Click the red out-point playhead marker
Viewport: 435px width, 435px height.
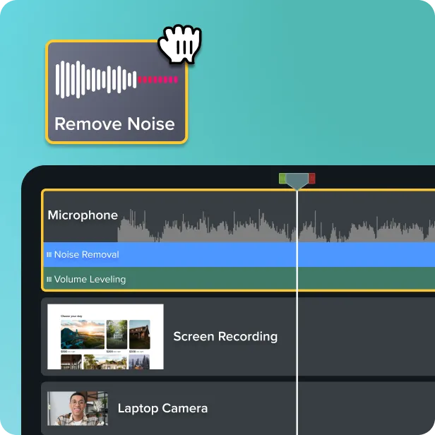(312, 179)
